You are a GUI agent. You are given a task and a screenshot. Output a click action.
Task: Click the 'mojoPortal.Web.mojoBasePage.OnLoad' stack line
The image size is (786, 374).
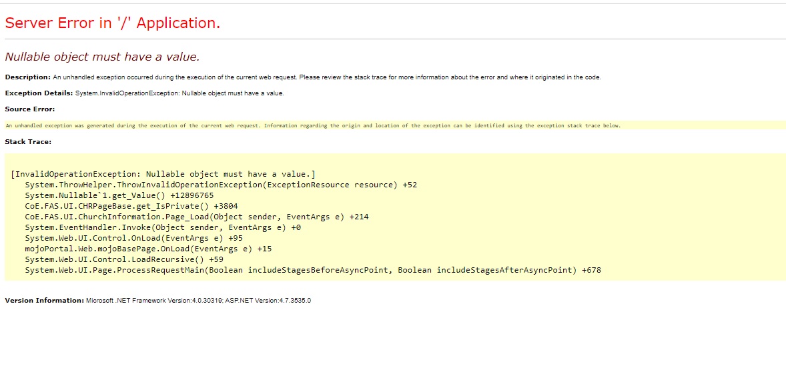[x=147, y=249]
